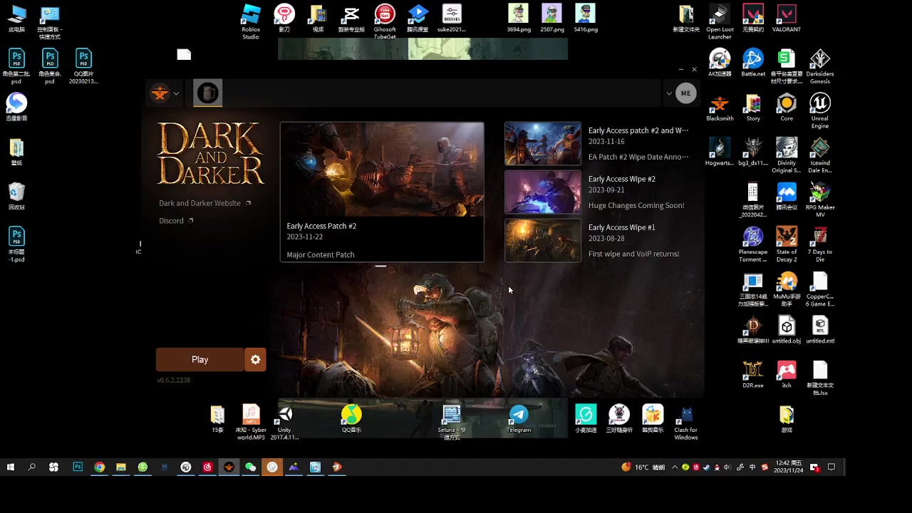Open Chrome from the taskbar
Screen dimensions: 912x513
click(100, 467)
